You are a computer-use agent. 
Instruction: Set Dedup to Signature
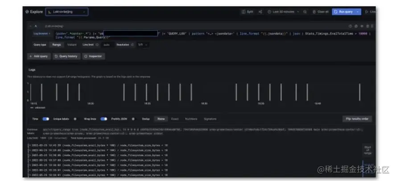tap(210, 119)
